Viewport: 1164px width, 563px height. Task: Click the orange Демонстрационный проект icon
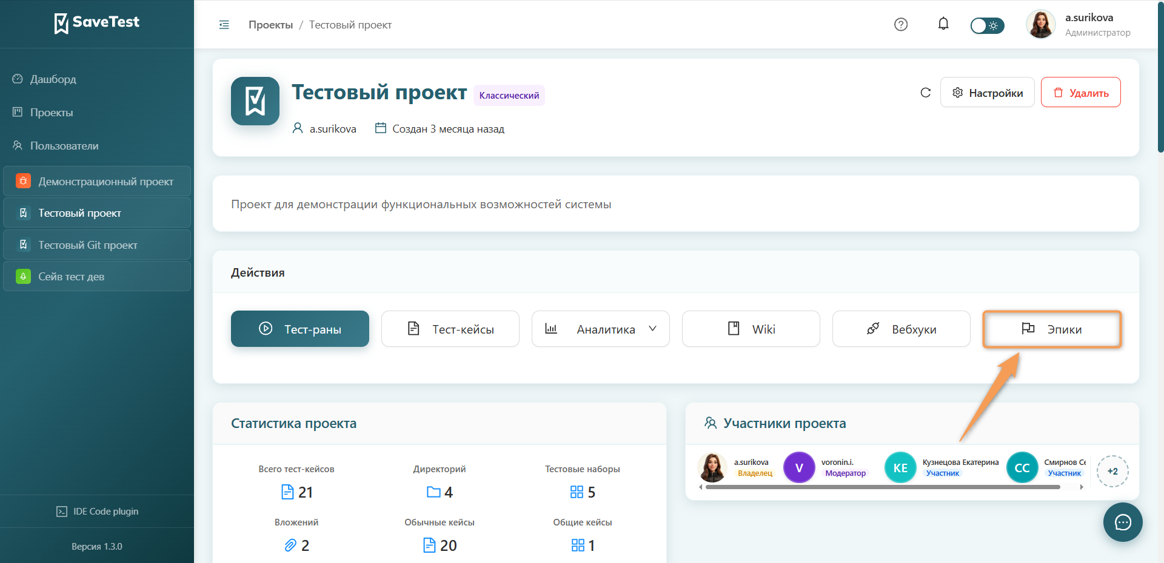coord(23,181)
